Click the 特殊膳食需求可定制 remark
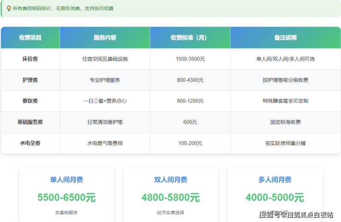 tap(285, 101)
